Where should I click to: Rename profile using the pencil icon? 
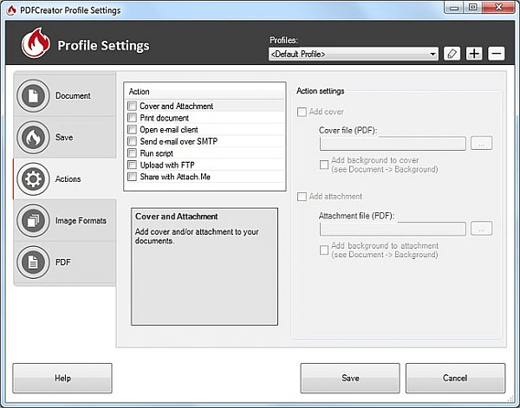click(x=452, y=54)
